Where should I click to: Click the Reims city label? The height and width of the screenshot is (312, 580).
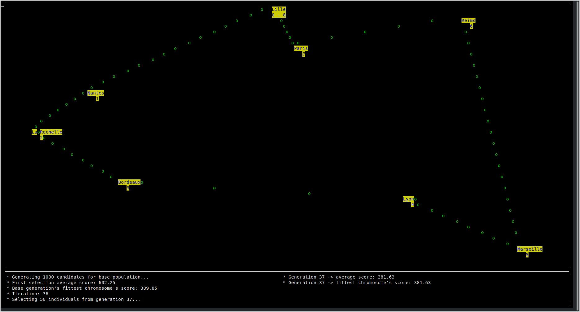click(468, 20)
